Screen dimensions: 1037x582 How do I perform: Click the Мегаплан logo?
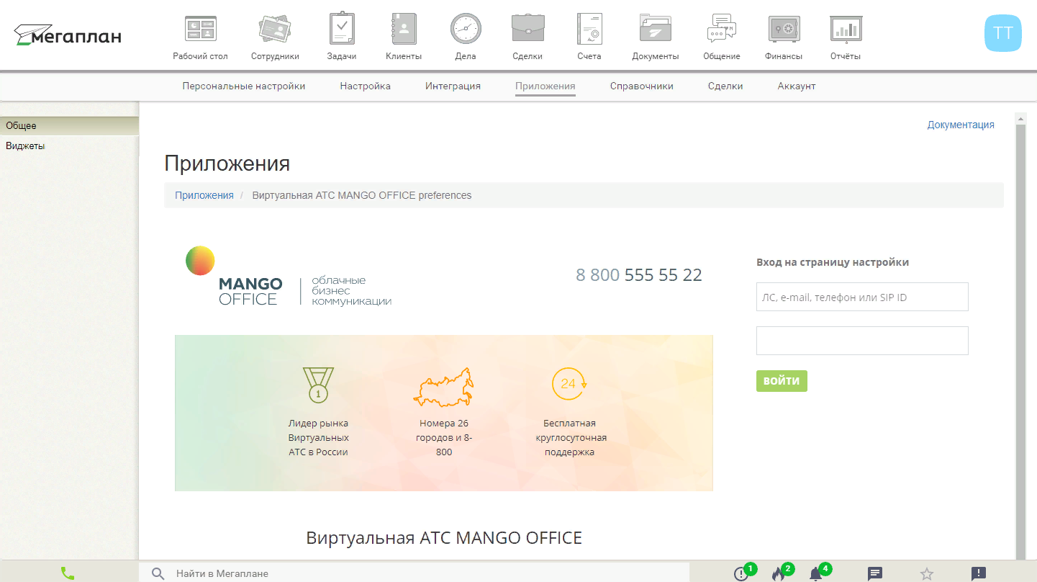point(68,35)
